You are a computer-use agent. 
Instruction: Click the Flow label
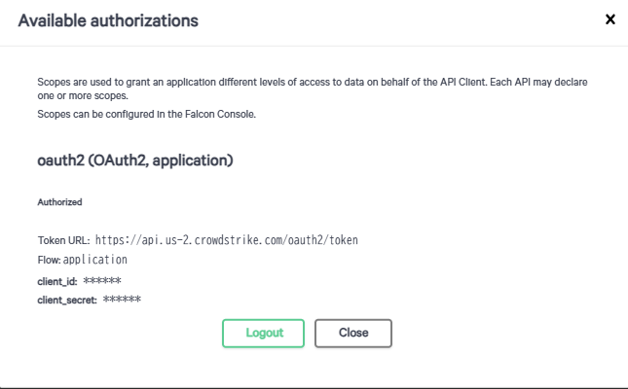[x=49, y=260]
